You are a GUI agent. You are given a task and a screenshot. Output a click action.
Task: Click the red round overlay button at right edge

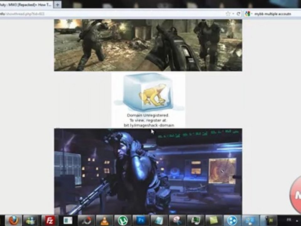[295, 195]
